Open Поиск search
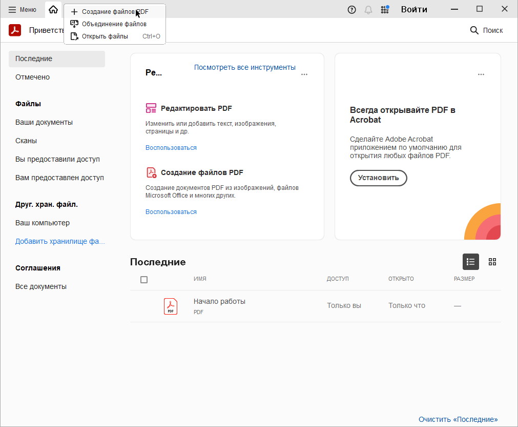The height and width of the screenshot is (427, 518). [486, 30]
